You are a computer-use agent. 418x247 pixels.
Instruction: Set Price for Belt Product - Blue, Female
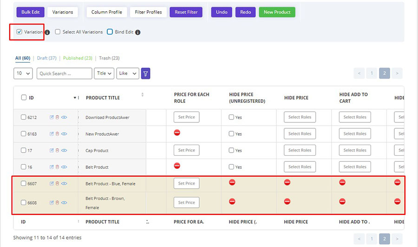pos(187,183)
